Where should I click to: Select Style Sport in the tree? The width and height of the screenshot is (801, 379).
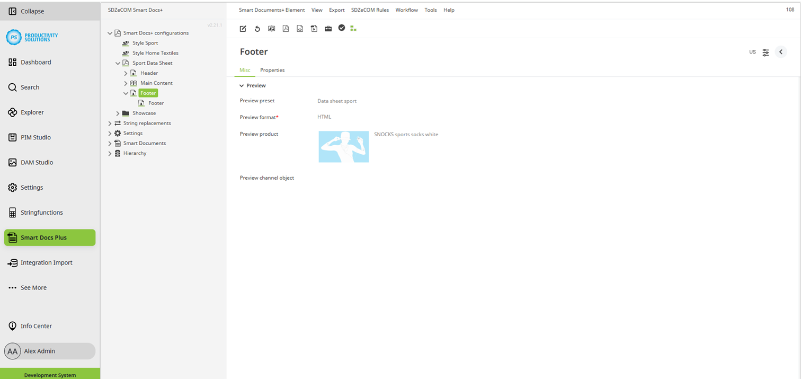[145, 43]
